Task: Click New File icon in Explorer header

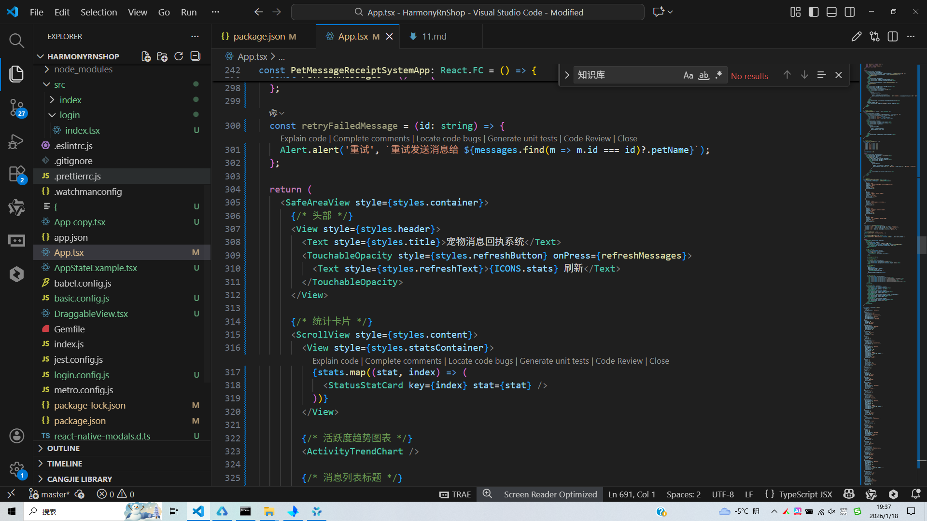Action: click(x=146, y=56)
